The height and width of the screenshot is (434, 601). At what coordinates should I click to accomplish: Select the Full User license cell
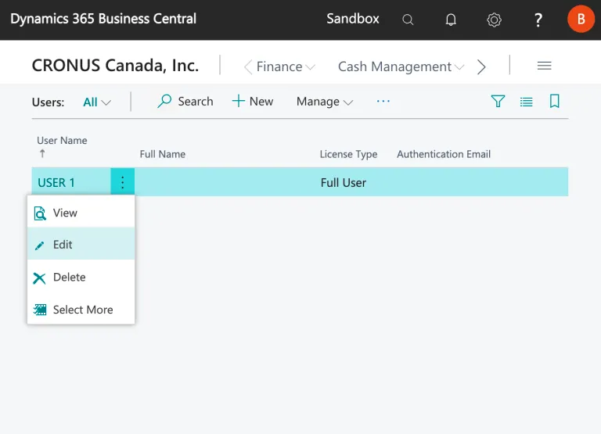(343, 183)
